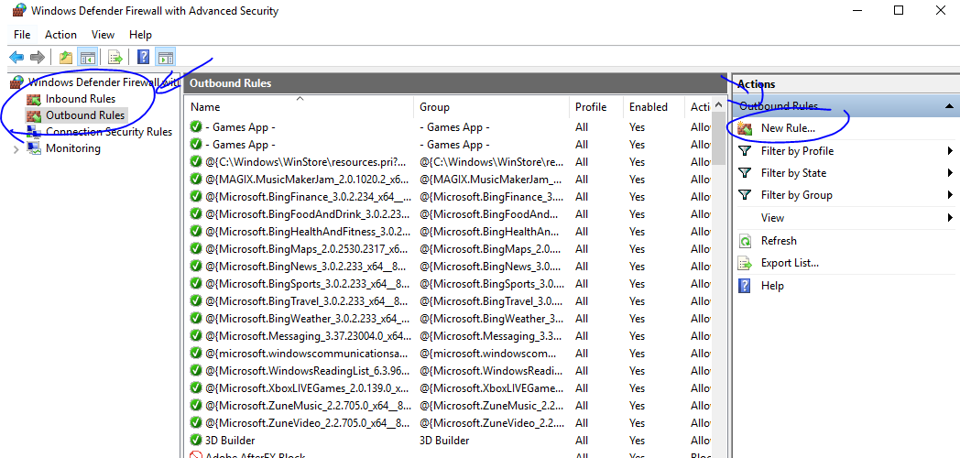Select the BingFoodAndDrink rule name
This screenshot has height=458, width=960.
coord(308,213)
